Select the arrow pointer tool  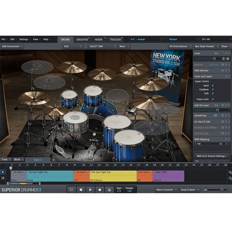coord(3,172)
